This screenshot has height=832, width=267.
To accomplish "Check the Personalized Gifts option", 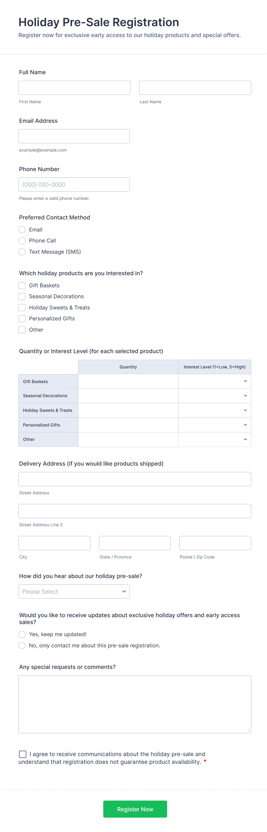I will pos(22,318).
